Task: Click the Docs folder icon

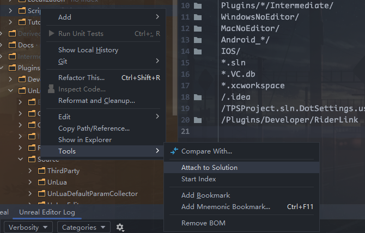Action: tap(12, 45)
